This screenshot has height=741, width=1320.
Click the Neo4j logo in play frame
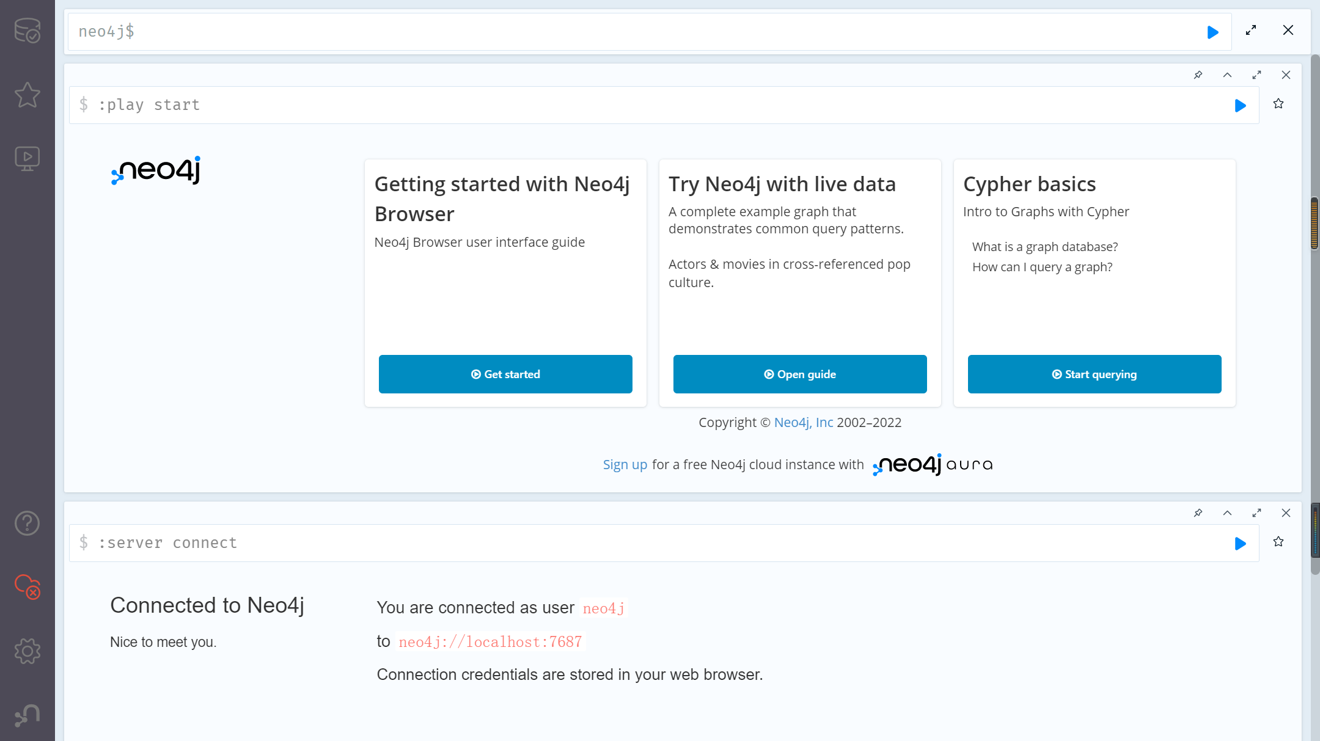[156, 170]
